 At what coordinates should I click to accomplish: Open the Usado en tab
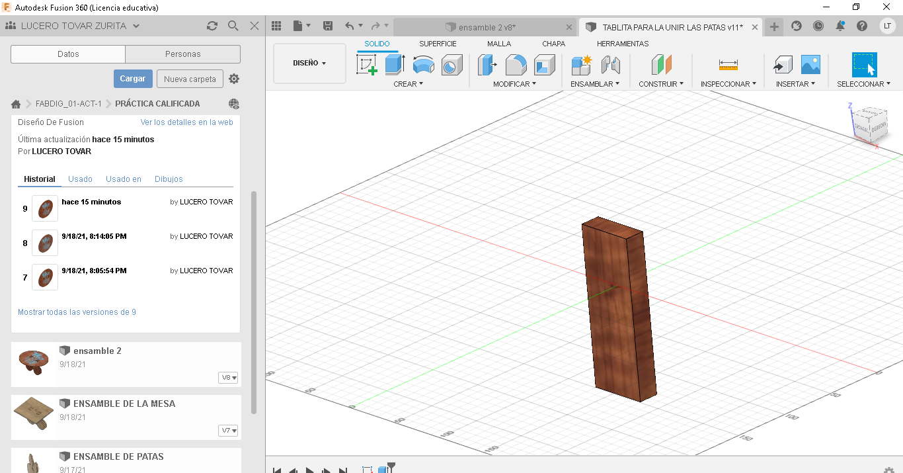pyautogui.click(x=124, y=179)
